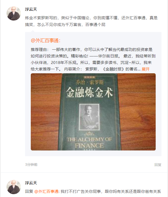Screen dimensions: 168x197
Task: Click the @外汇百事通 mention in reply
Action: point(46,192)
